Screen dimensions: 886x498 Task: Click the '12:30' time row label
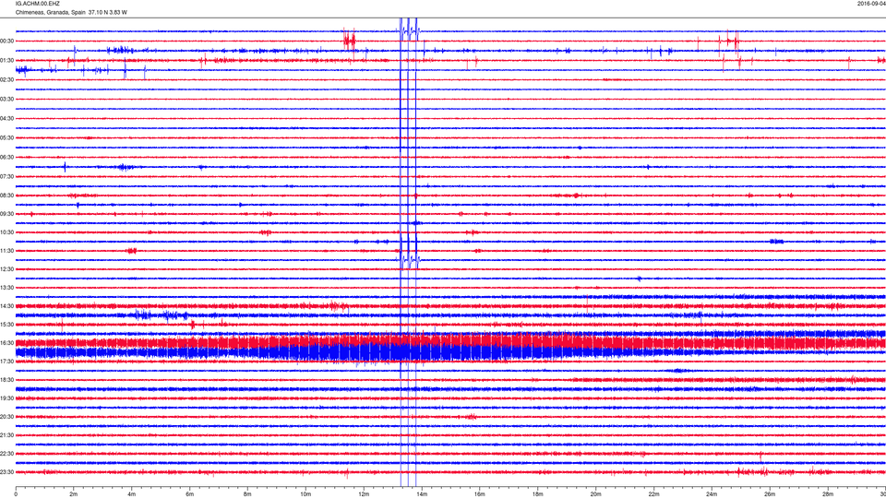point(6,269)
